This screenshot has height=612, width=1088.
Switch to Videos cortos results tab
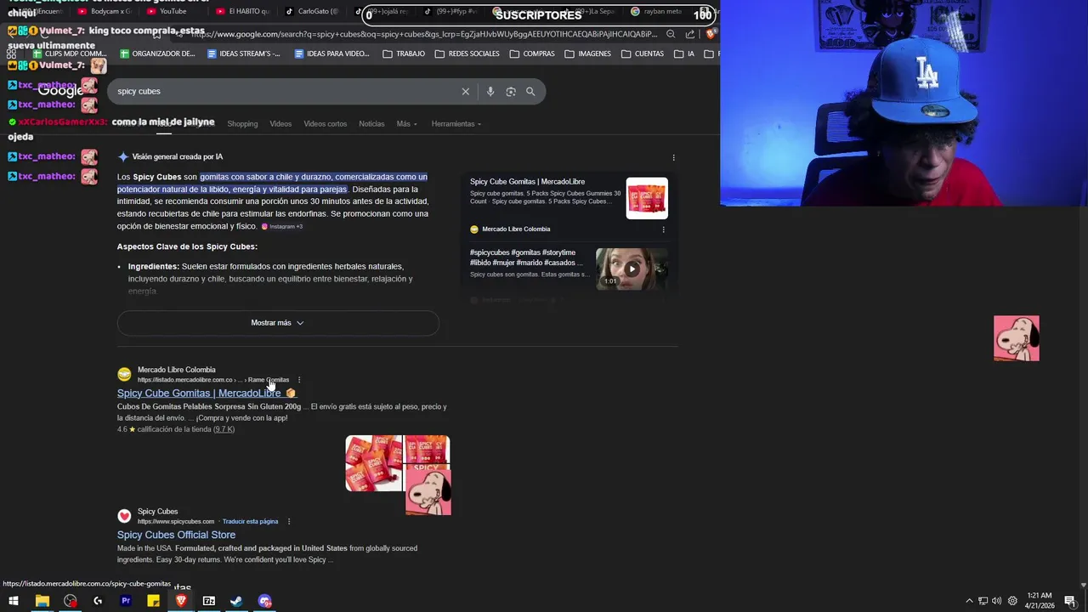click(326, 124)
